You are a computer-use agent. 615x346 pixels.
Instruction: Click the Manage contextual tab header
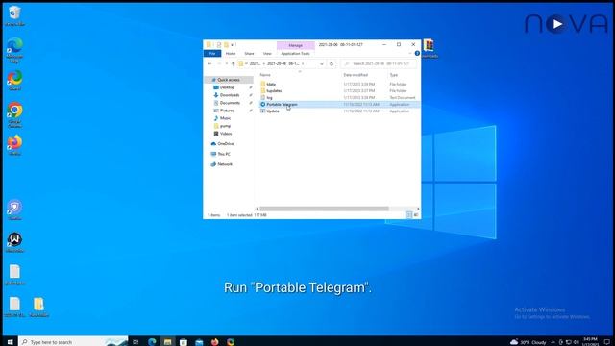click(x=295, y=45)
